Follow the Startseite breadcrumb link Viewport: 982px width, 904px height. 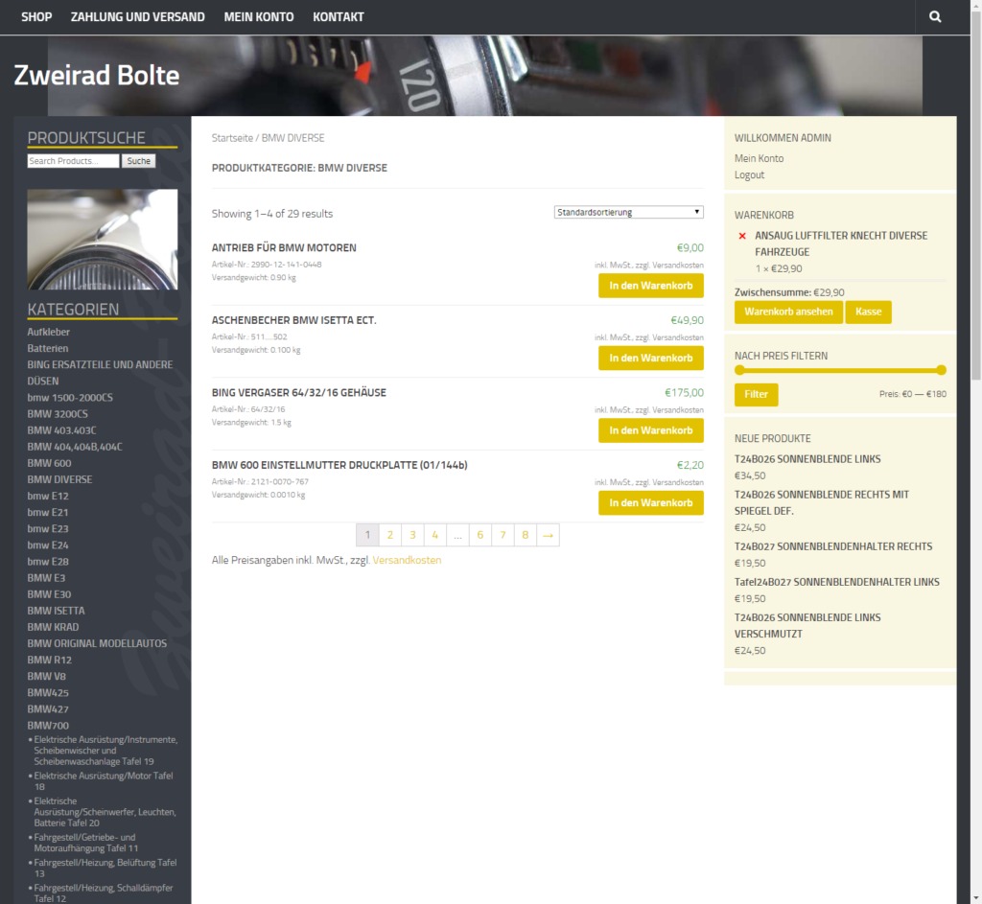click(232, 138)
